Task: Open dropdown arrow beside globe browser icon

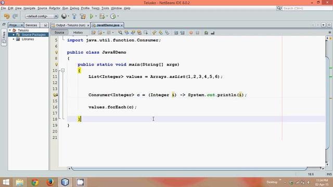Action: 68,16
